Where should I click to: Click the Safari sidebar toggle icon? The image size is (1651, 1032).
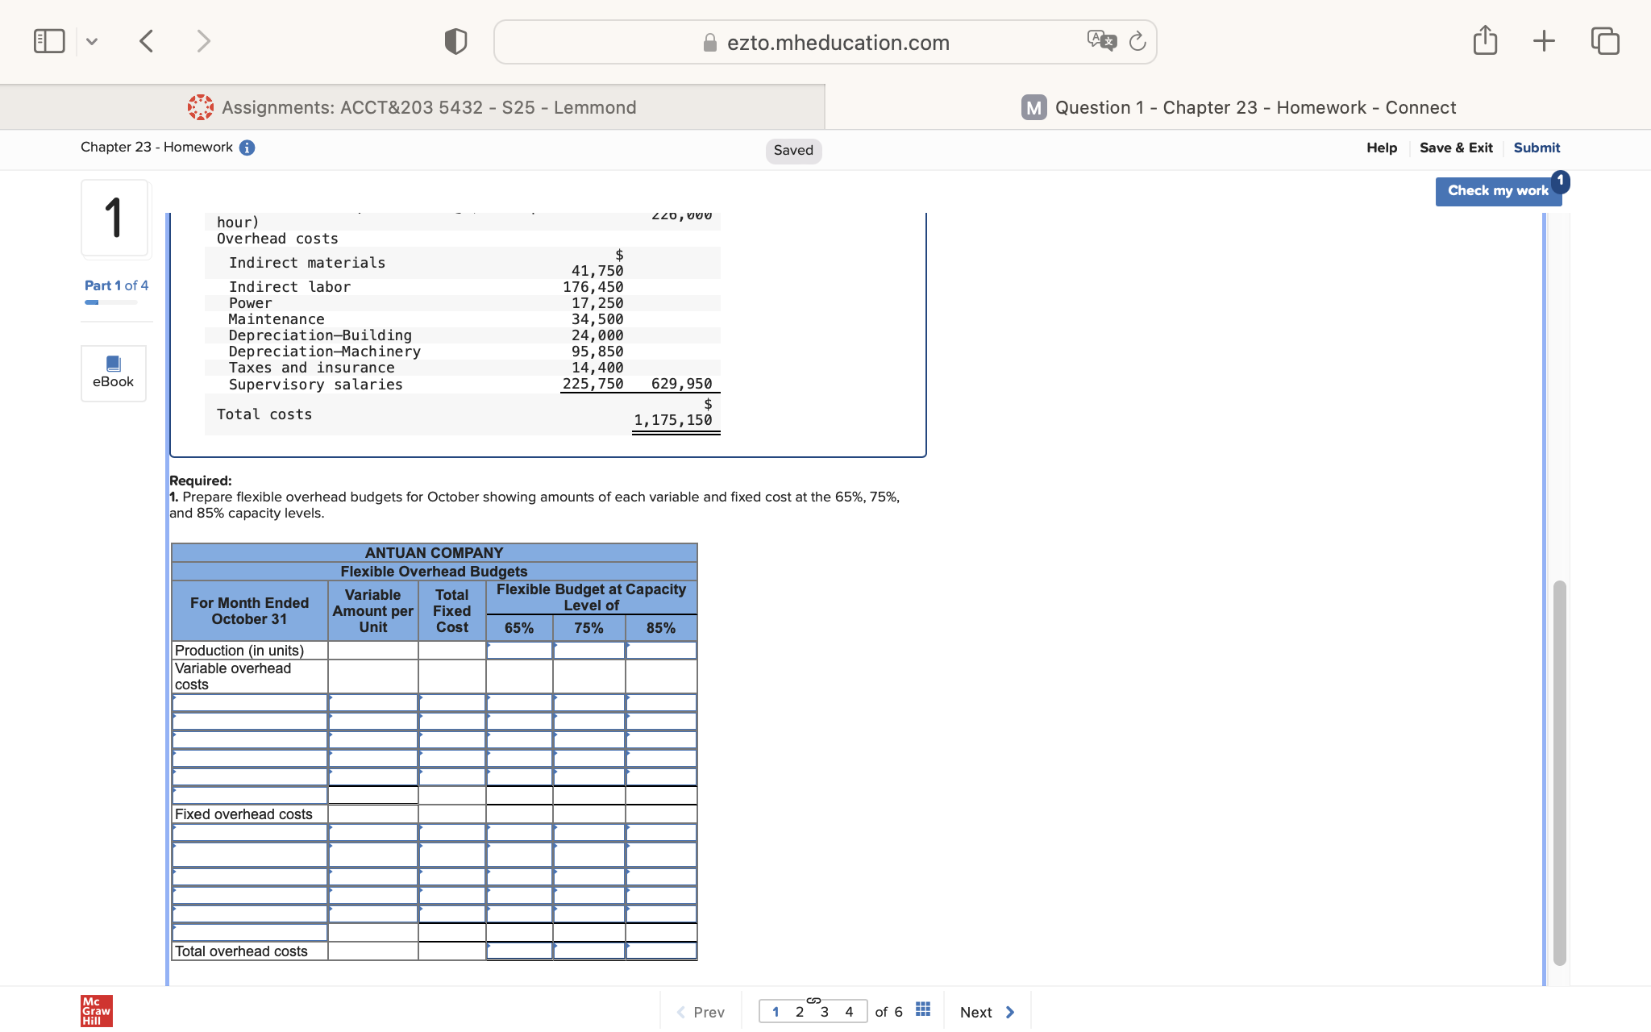(49, 41)
